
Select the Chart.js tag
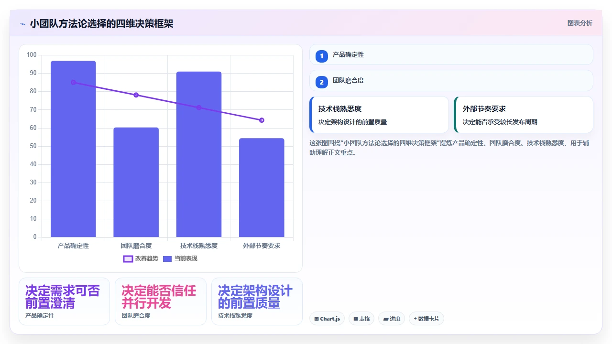[x=327, y=319]
